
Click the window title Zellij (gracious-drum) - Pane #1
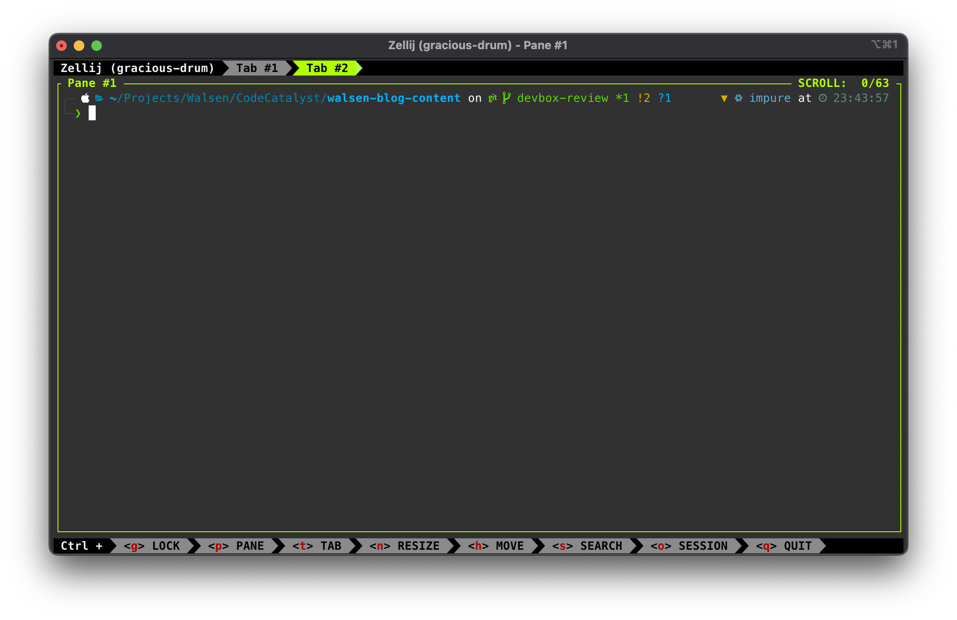point(478,45)
